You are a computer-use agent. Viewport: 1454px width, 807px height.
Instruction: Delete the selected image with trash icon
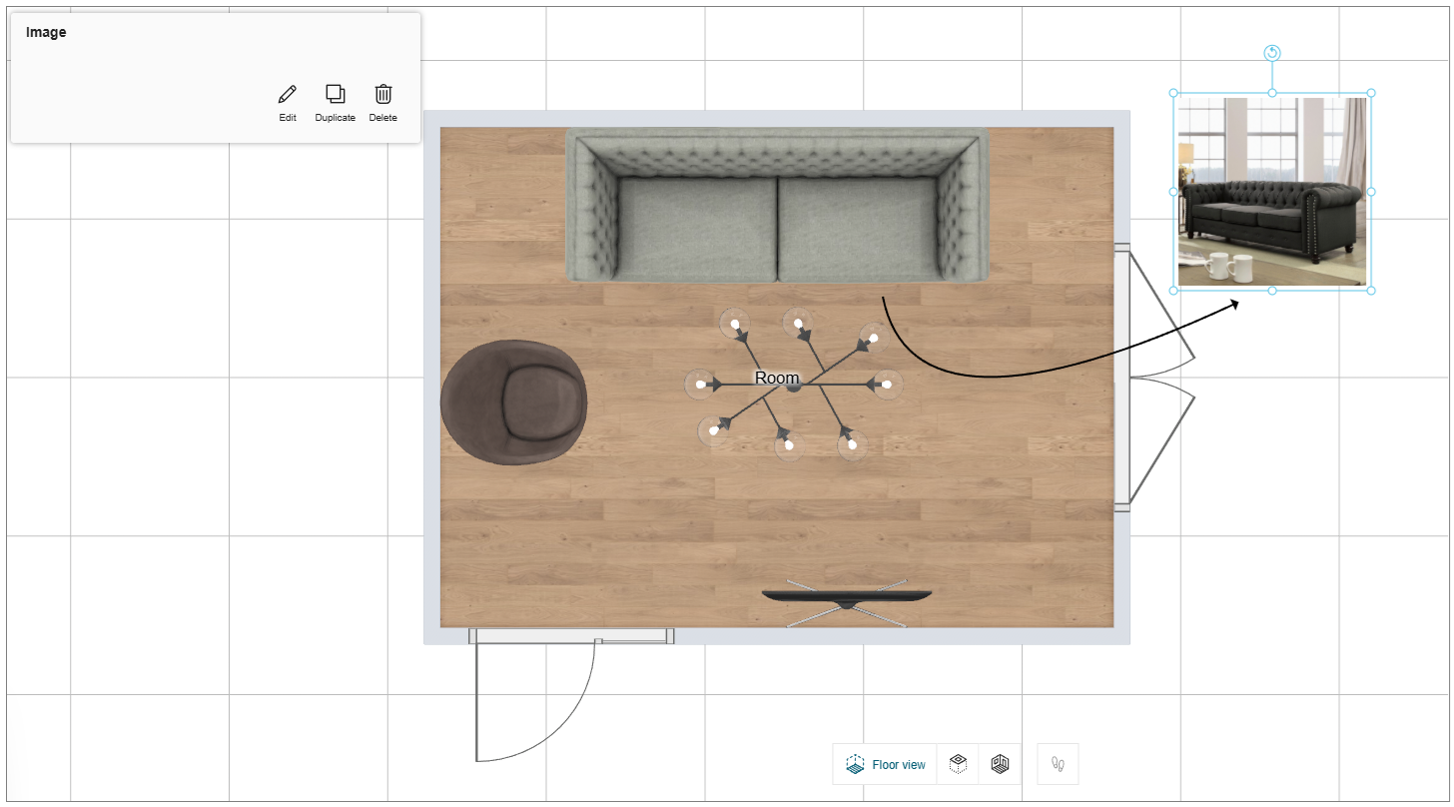point(383,95)
